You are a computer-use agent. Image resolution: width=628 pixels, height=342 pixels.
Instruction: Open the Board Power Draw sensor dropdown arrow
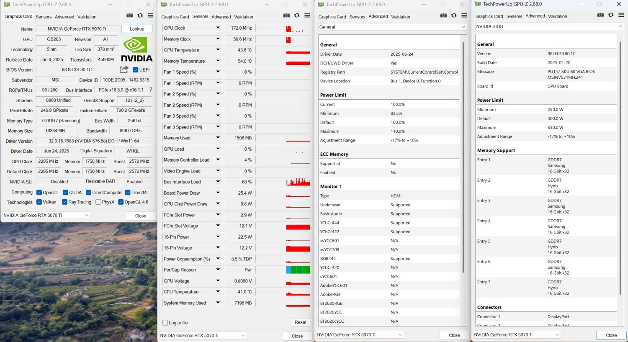point(218,193)
